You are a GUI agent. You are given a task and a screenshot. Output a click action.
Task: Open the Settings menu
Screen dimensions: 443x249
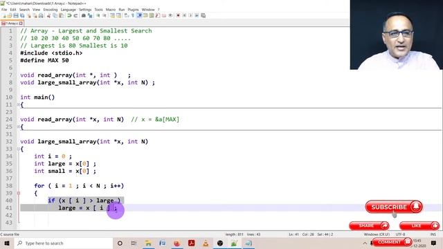click(85, 10)
